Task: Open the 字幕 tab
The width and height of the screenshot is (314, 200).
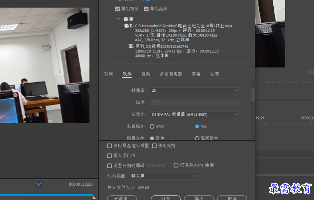Action: coord(196,74)
